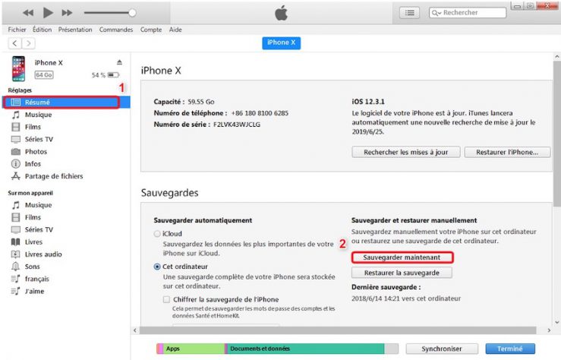
Task: Open Films under Réglages
Action: (33, 127)
